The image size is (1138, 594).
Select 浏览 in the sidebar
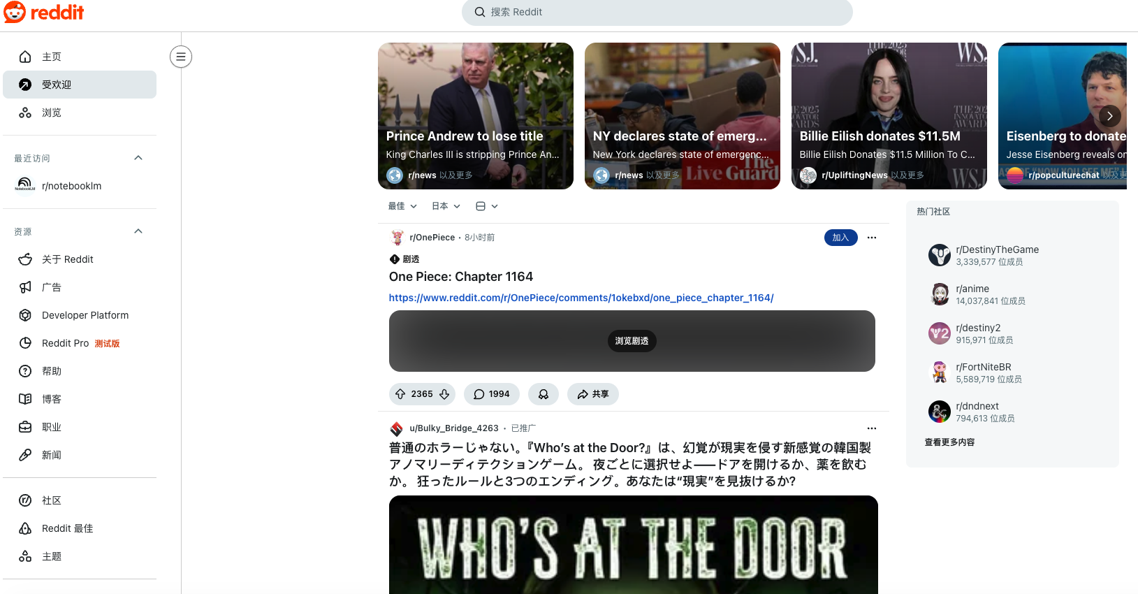point(80,113)
